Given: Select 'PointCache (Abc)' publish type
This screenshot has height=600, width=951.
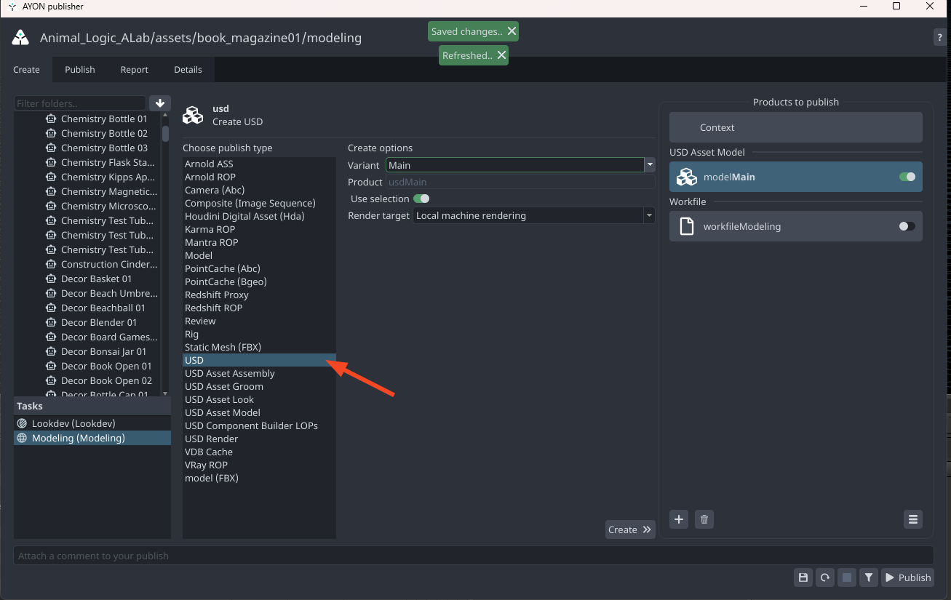Looking at the screenshot, I should coord(259,268).
